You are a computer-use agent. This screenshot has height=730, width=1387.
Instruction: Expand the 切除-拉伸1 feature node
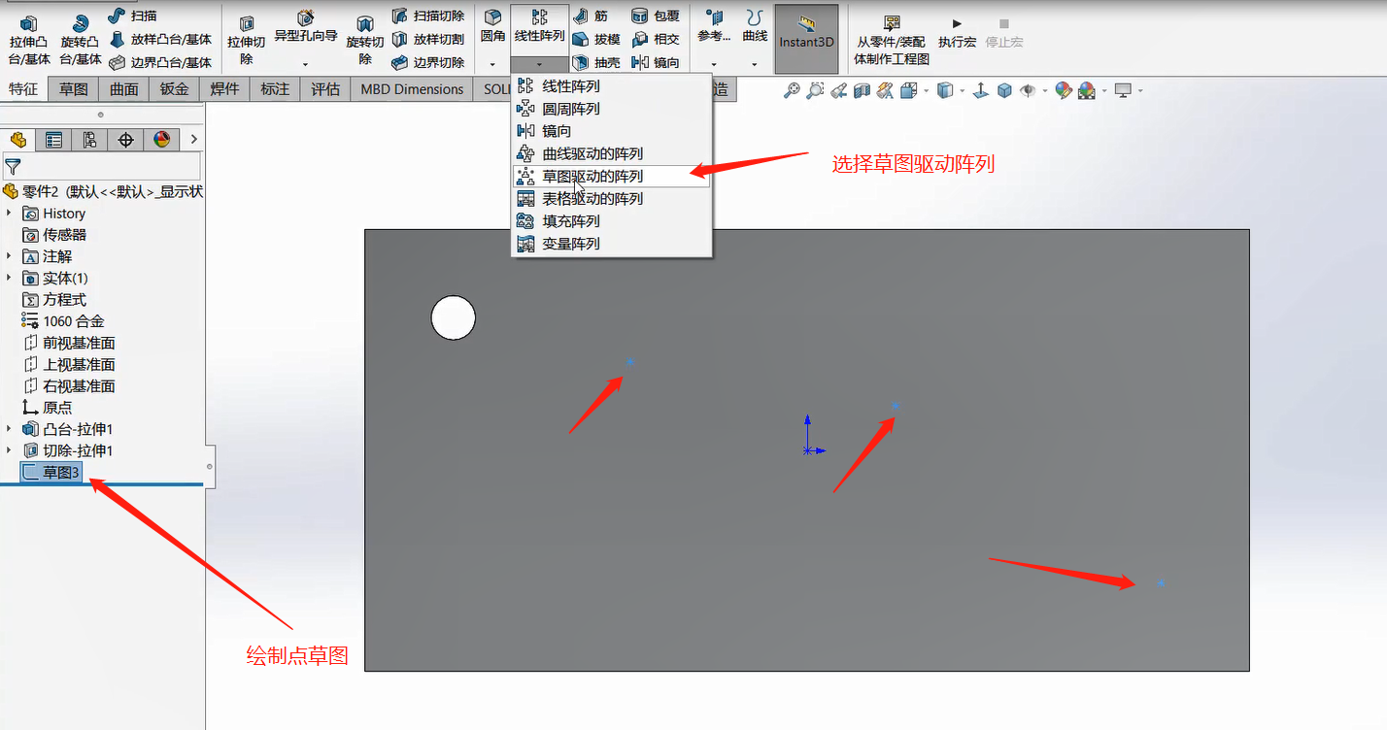click(x=9, y=450)
